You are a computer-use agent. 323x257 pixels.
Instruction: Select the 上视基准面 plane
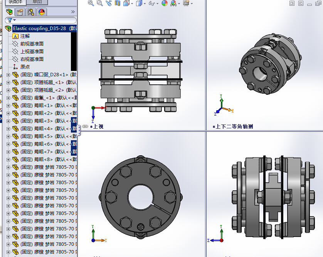[x=32, y=52]
